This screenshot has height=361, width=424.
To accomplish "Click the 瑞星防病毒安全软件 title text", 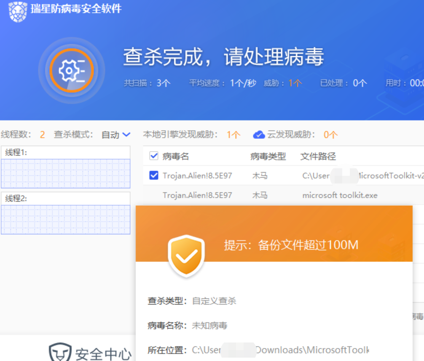I will click(x=76, y=9).
